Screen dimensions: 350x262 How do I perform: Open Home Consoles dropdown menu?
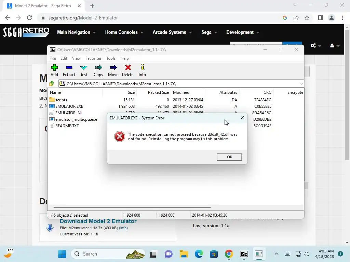(x=124, y=32)
